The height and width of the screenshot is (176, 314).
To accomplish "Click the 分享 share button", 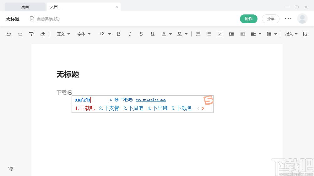I will pos(271,19).
